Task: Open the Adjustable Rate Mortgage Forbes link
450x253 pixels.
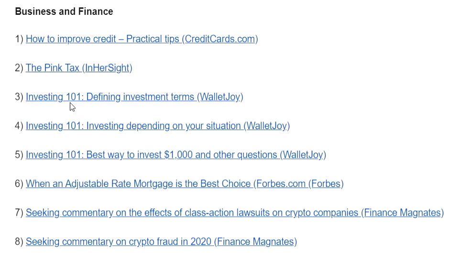Action: coord(185,184)
